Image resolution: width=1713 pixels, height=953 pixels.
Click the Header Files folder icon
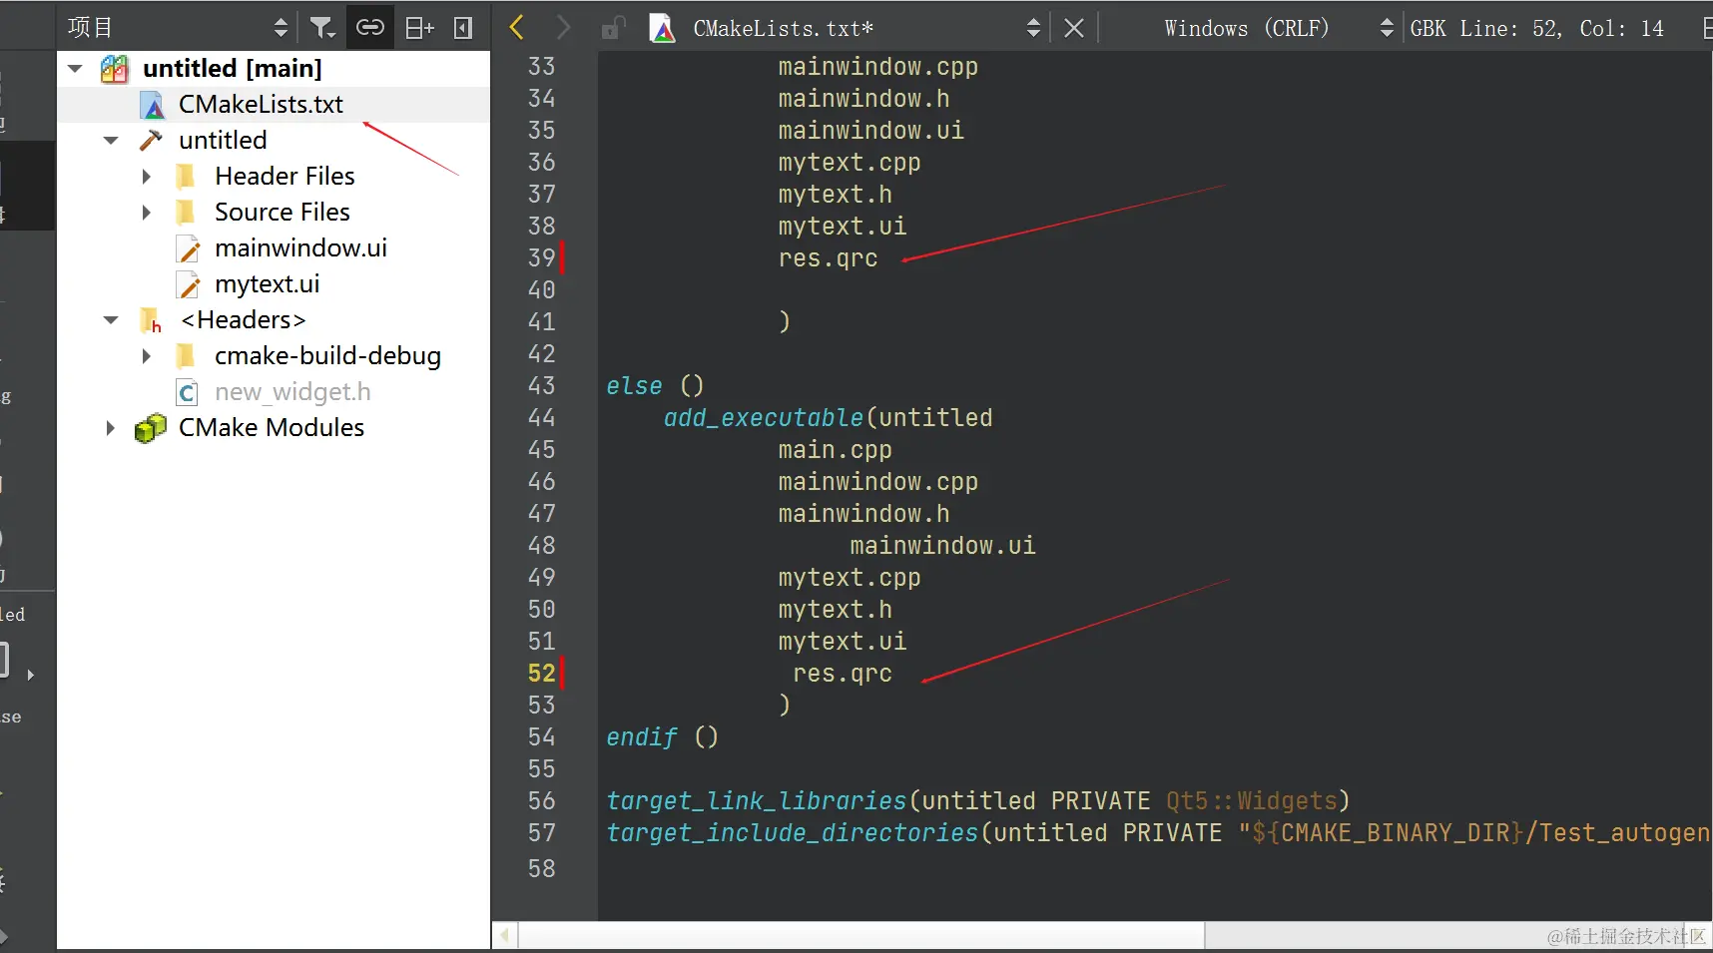pyautogui.click(x=186, y=177)
